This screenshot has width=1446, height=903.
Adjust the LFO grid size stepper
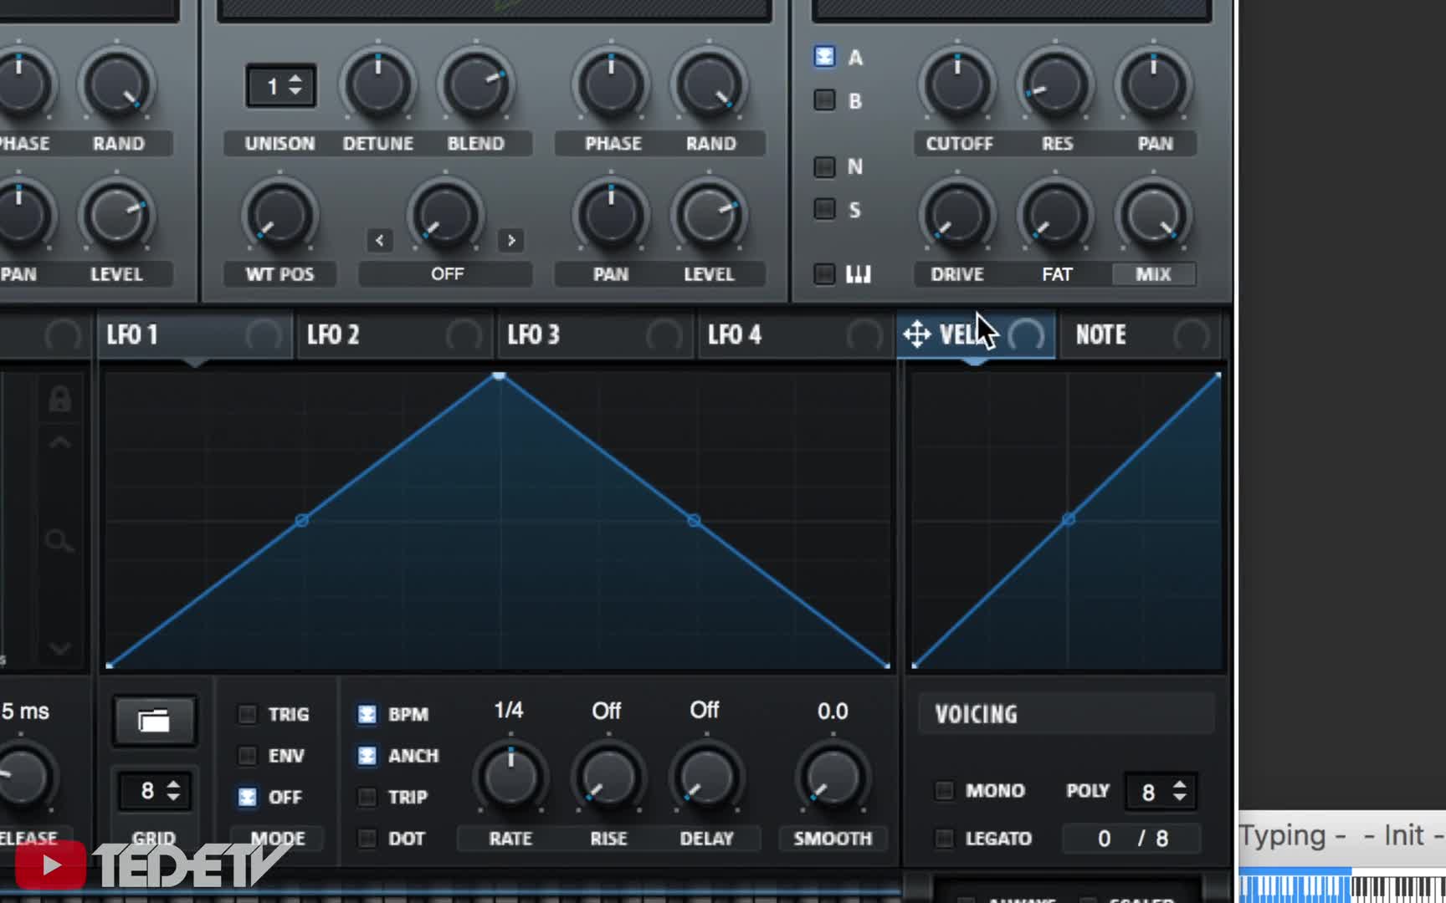click(x=172, y=791)
